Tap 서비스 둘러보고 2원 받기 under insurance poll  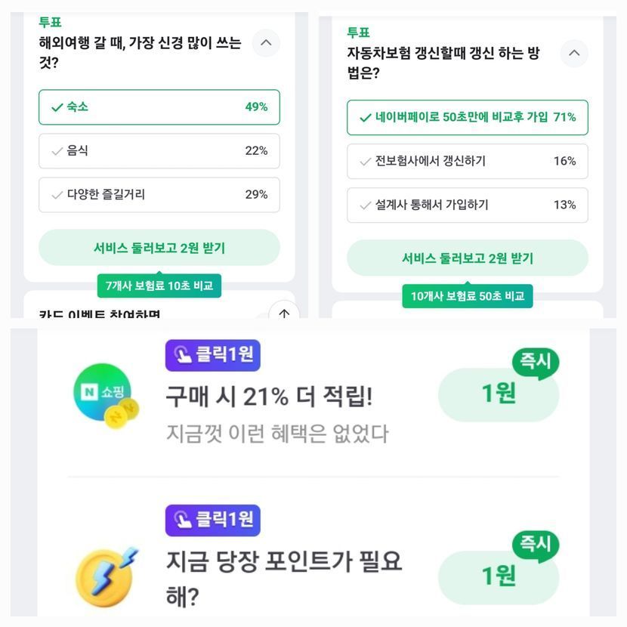click(x=467, y=258)
